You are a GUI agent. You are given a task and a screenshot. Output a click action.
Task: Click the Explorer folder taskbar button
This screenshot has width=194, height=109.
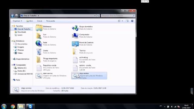[x=21, y=106]
